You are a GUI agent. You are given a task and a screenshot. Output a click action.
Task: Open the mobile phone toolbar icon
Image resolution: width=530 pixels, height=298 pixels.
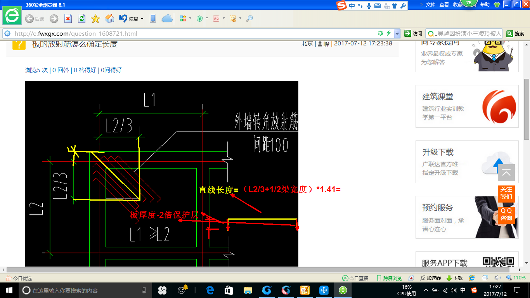(x=153, y=19)
